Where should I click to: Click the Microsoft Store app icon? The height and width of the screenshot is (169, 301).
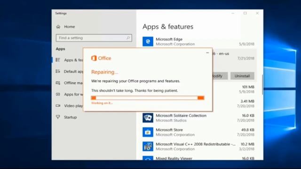148,132
